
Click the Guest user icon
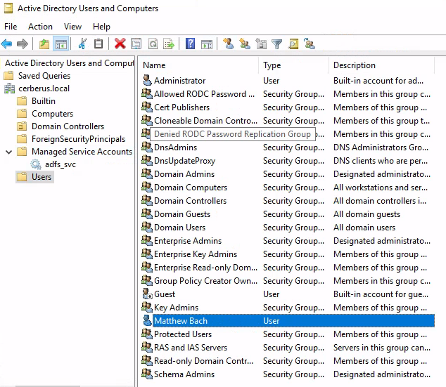coord(147,294)
